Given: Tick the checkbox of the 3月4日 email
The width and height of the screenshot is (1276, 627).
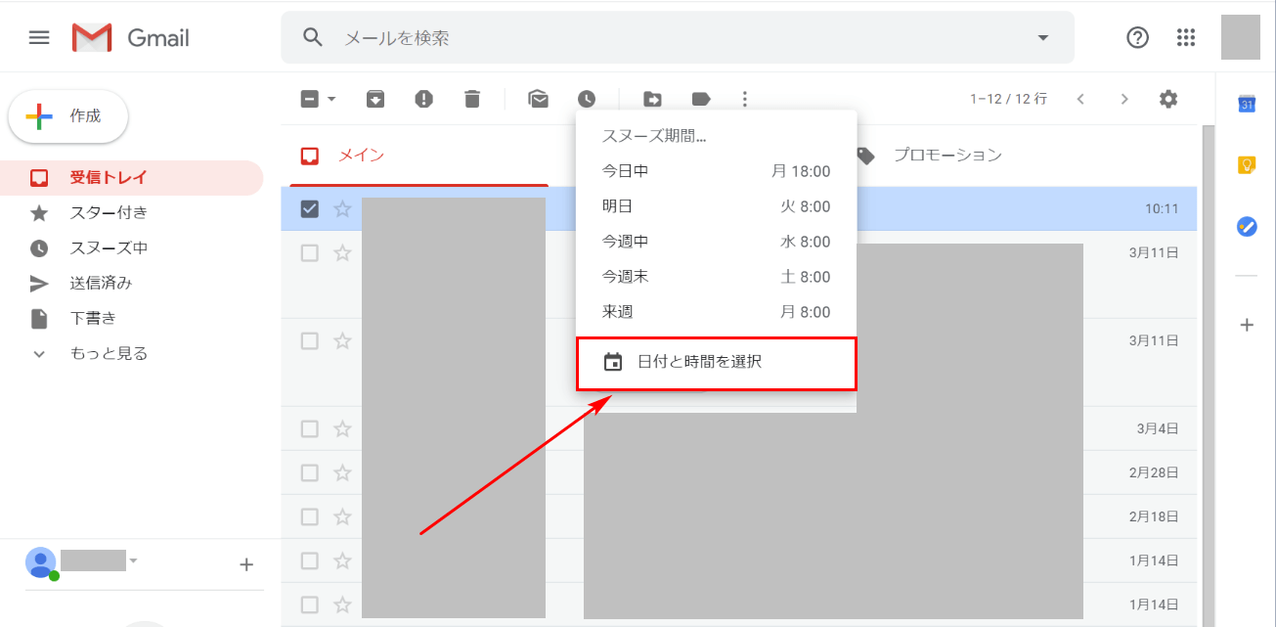Looking at the screenshot, I should [x=310, y=428].
